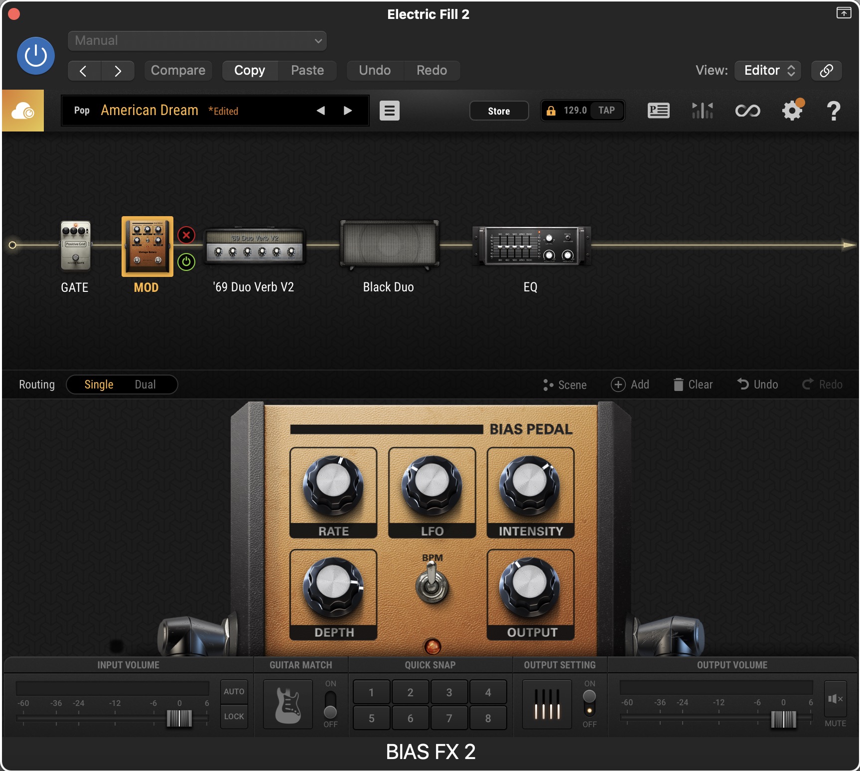Bypass MOD pedal with green power icon
This screenshot has height=771, width=860.
point(186,262)
